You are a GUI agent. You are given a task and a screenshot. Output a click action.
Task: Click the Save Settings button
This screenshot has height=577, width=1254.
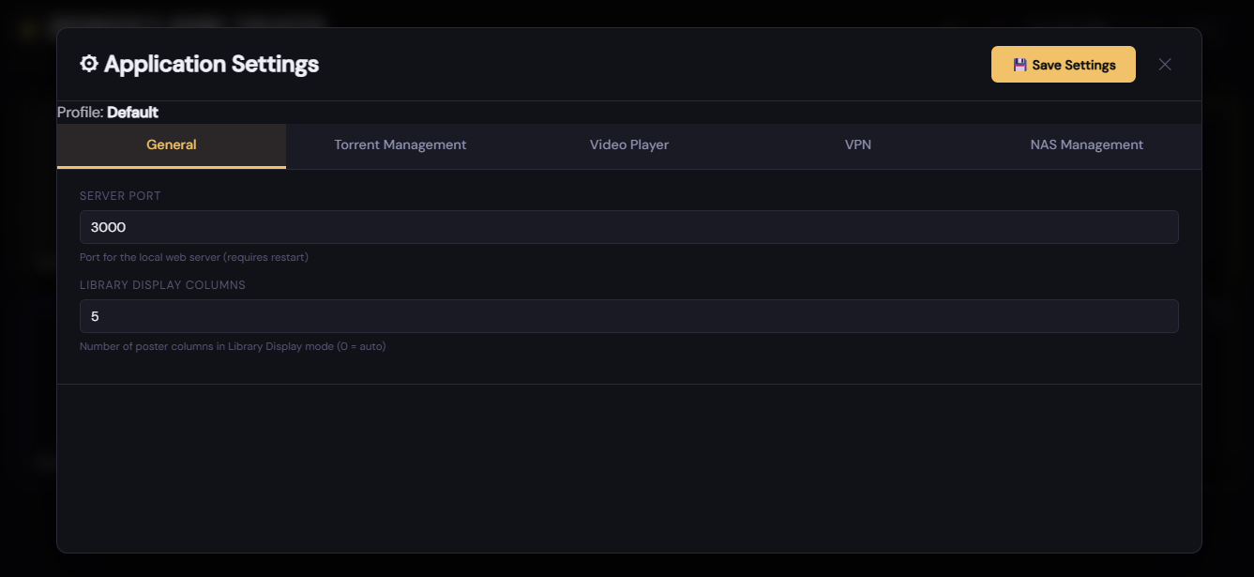pos(1063,64)
